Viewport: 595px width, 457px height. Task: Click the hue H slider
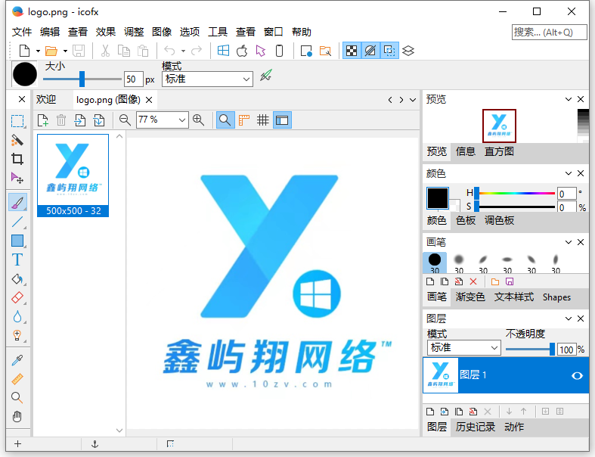pyautogui.click(x=515, y=193)
